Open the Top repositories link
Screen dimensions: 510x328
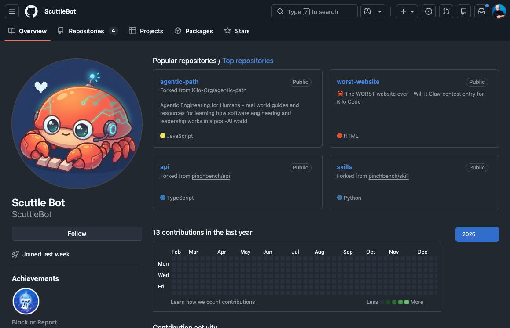point(248,61)
